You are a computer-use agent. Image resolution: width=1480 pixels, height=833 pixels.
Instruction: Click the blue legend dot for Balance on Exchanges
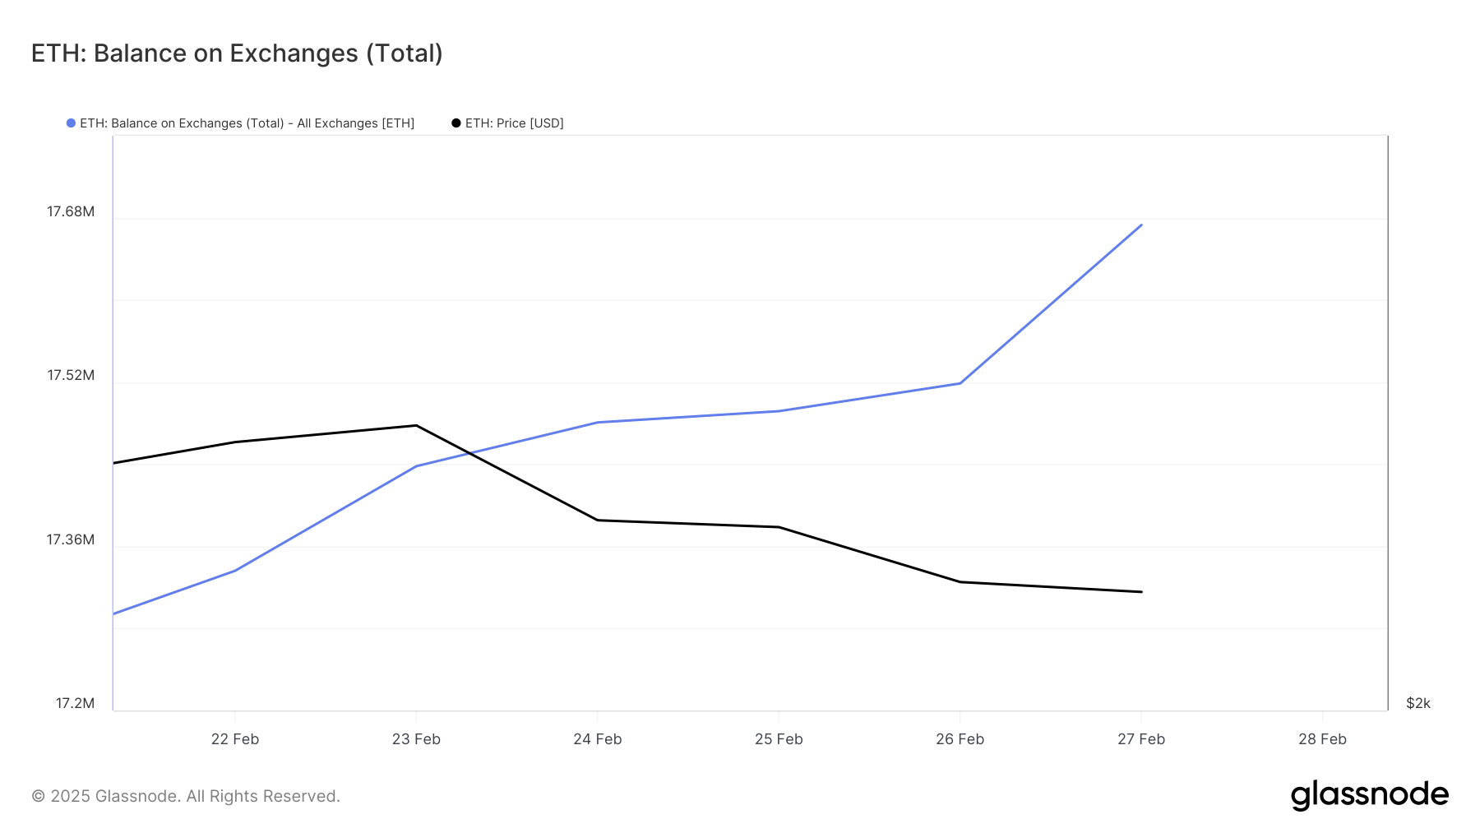click(x=72, y=123)
